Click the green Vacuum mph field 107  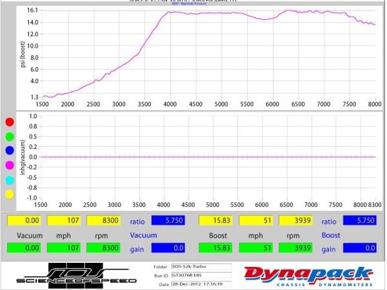coord(64,247)
